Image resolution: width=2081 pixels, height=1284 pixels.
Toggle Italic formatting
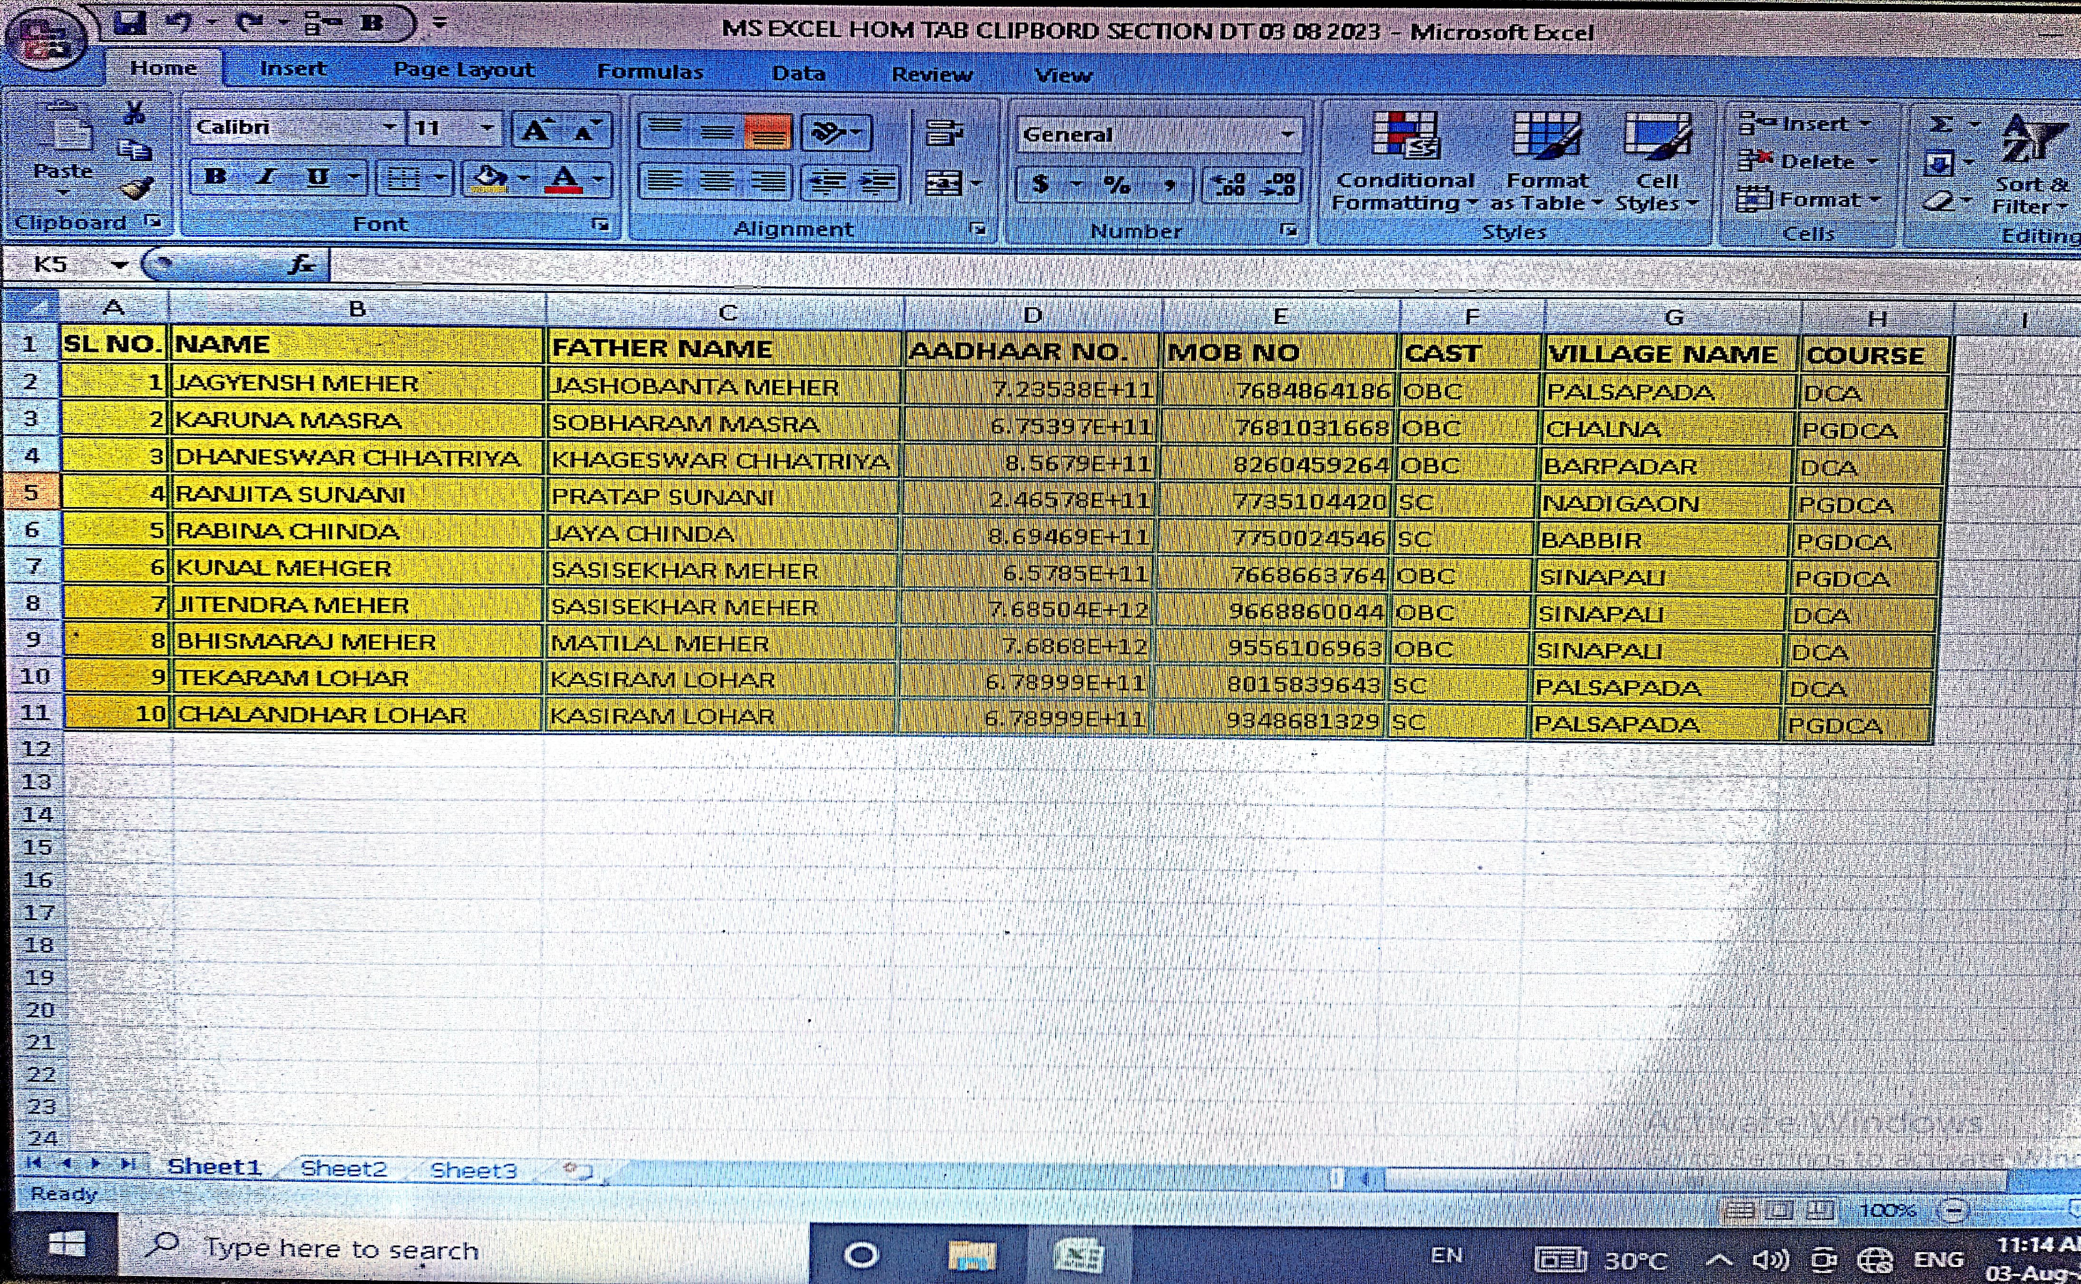click(x=267, y=176)
